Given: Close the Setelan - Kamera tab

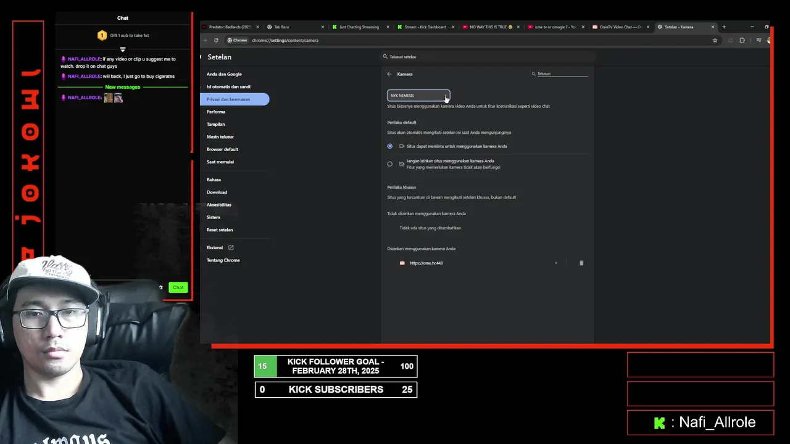Looking at the screenshot, I should tap(713, 27).
